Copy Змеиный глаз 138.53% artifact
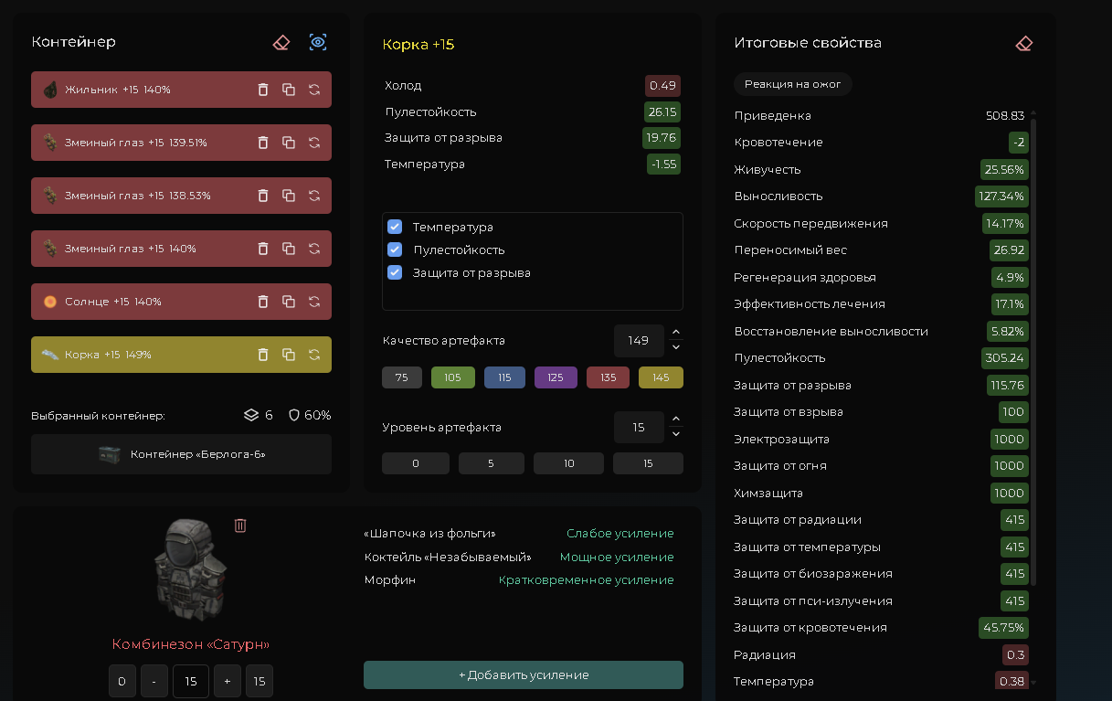Viewport: 1112px width, 701px height. pos(289,196)
